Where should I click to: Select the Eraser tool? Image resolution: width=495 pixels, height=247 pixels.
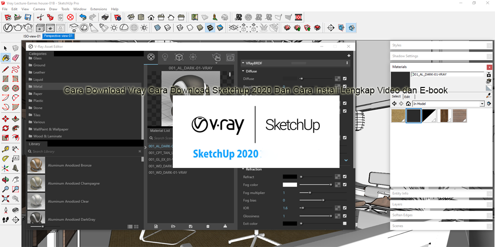pos(15,58)
